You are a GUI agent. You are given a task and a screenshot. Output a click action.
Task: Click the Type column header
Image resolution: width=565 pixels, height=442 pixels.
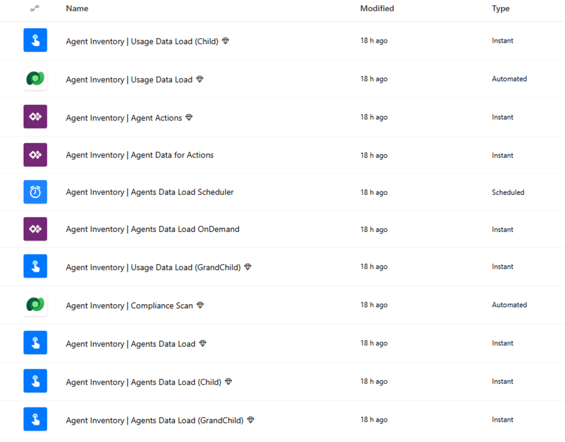(x=500, y=8)
